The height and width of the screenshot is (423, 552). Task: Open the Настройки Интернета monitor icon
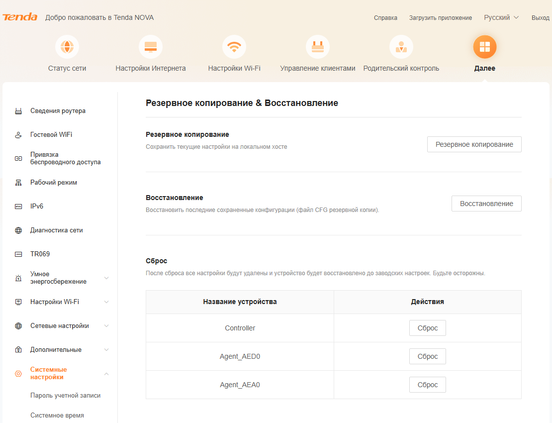[151, 46]
